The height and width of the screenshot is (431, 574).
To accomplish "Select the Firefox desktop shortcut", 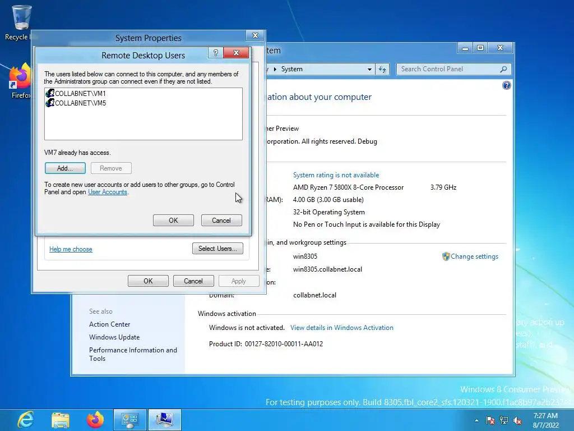I will (20, 81).
